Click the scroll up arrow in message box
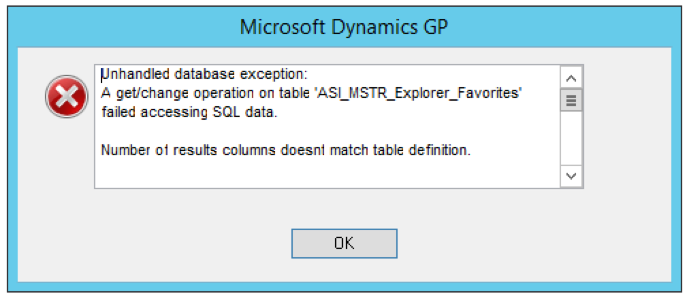Screen dimensions: 689x298 (x=572, y=78)
